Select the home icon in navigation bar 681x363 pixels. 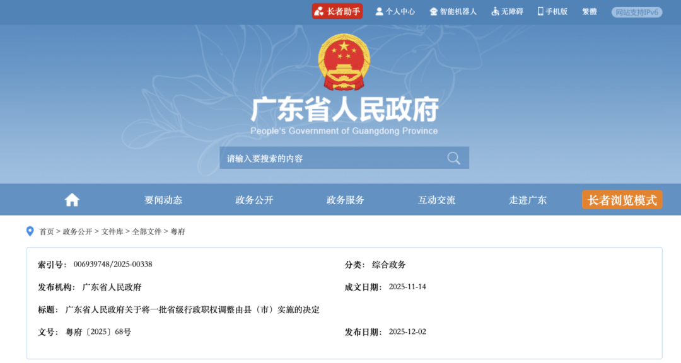tap(71, 199)
